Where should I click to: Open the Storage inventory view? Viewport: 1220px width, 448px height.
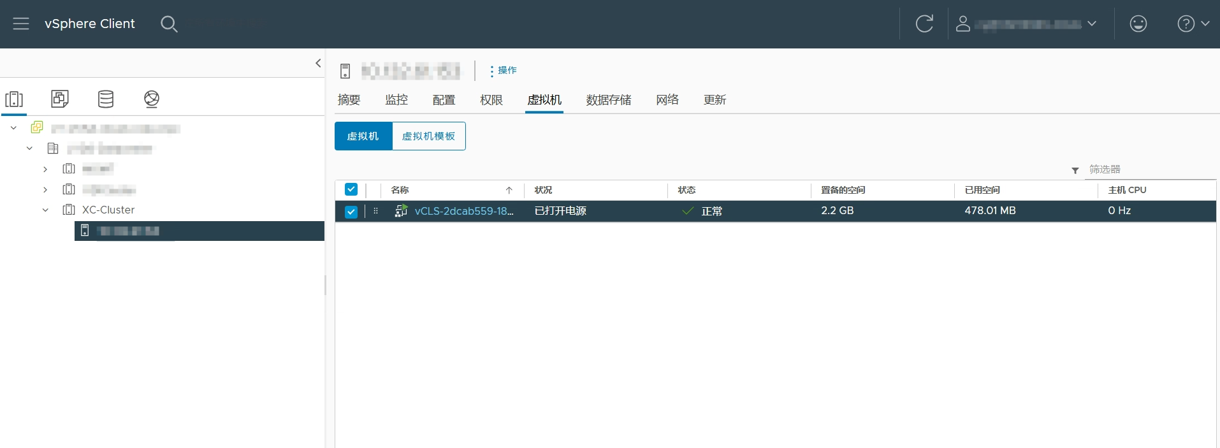(106, 99)
